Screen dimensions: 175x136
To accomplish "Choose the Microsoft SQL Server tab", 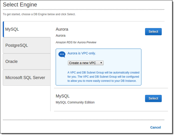I will pos(27,78).
